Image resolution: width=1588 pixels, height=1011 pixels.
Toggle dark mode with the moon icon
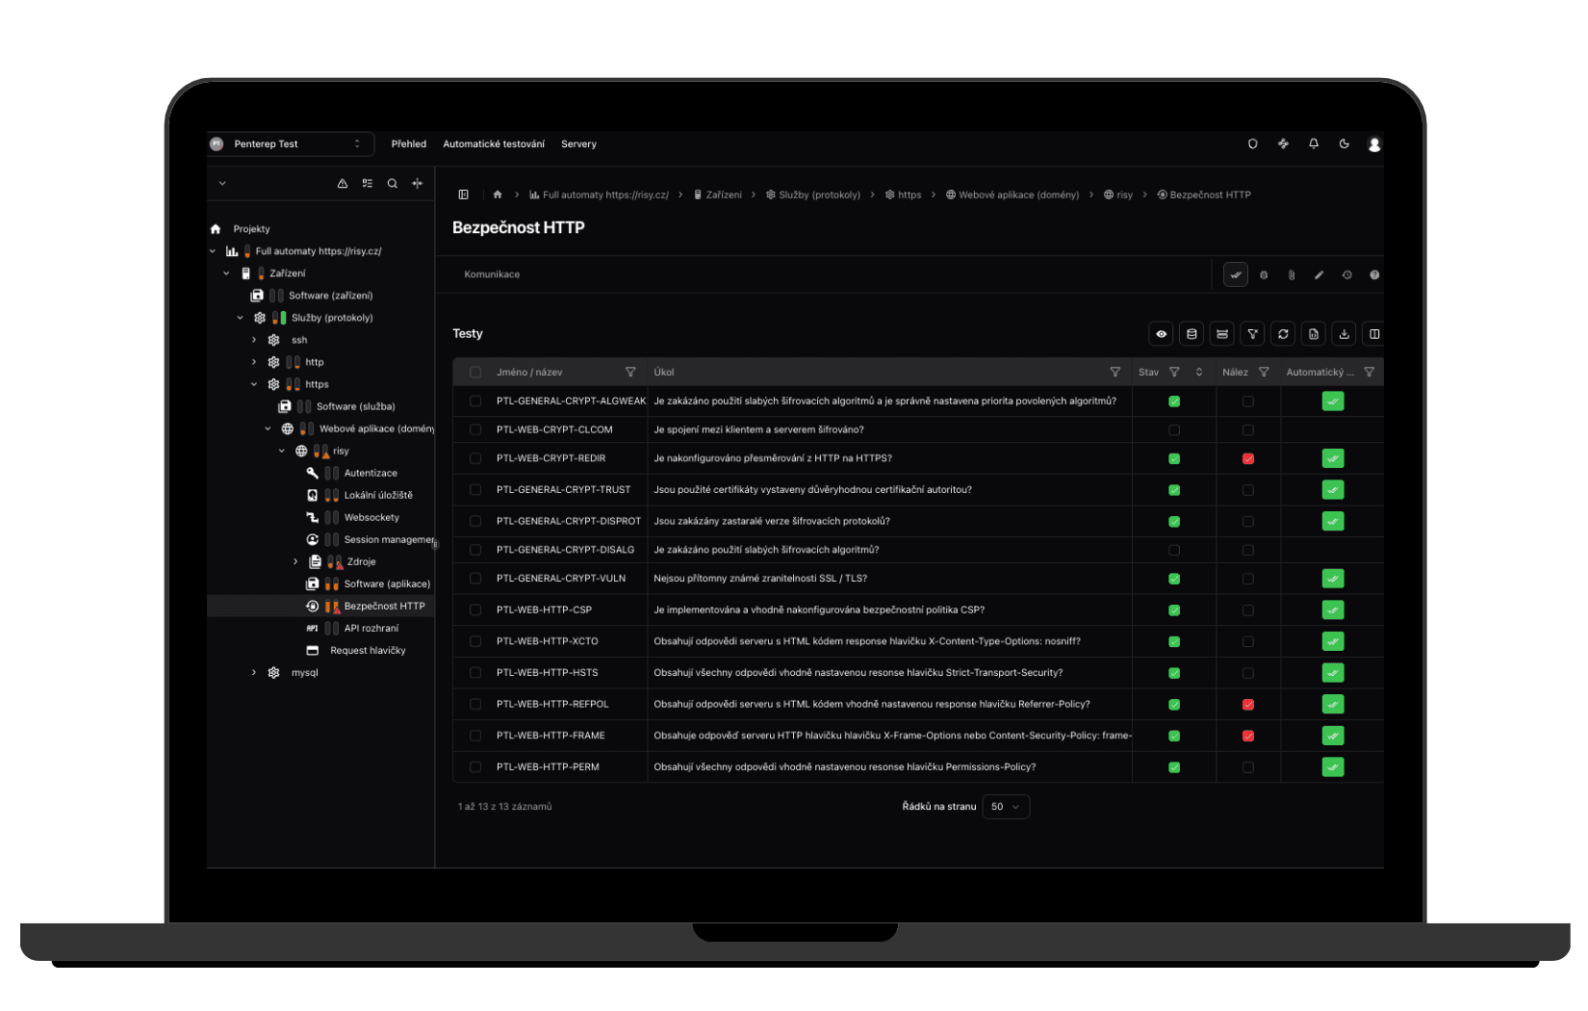[x=1344, y=143]
